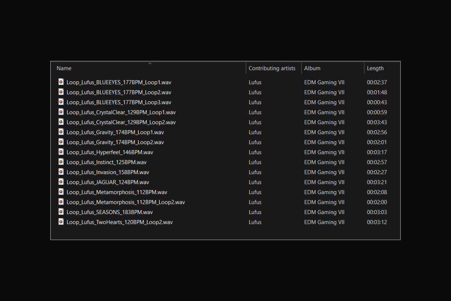Click the file icon for Gravity_174BPM_Loop2.wav
Image resolution: width=451 pixels, height=301 pixels.
pyautogui.click(x=61, y=142)
